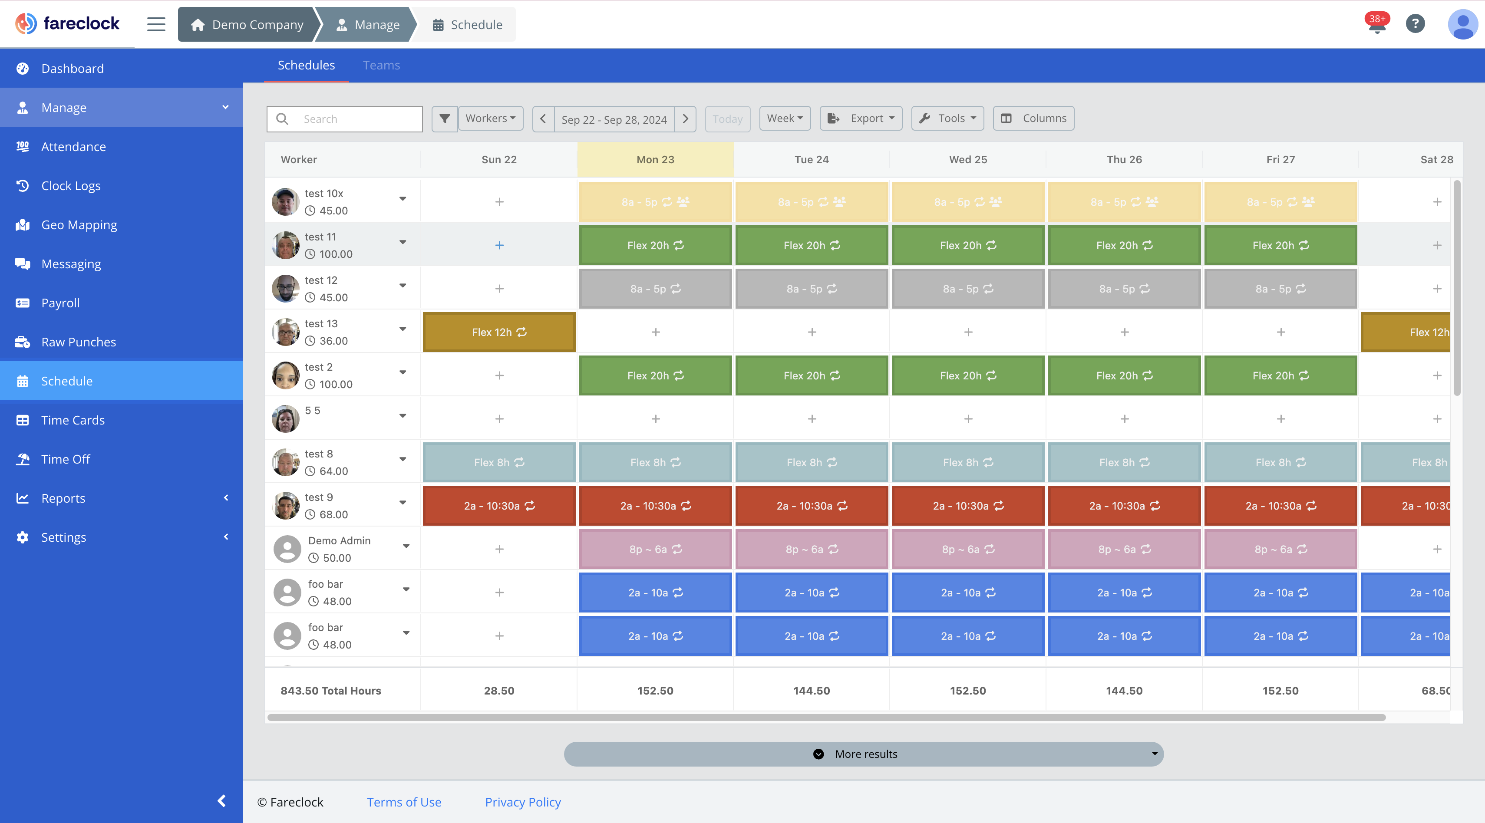The width and height of the screenshot is (1485, 823).
Task: Click the Raw Punches sidebar icon
Action: coord(23,341)
